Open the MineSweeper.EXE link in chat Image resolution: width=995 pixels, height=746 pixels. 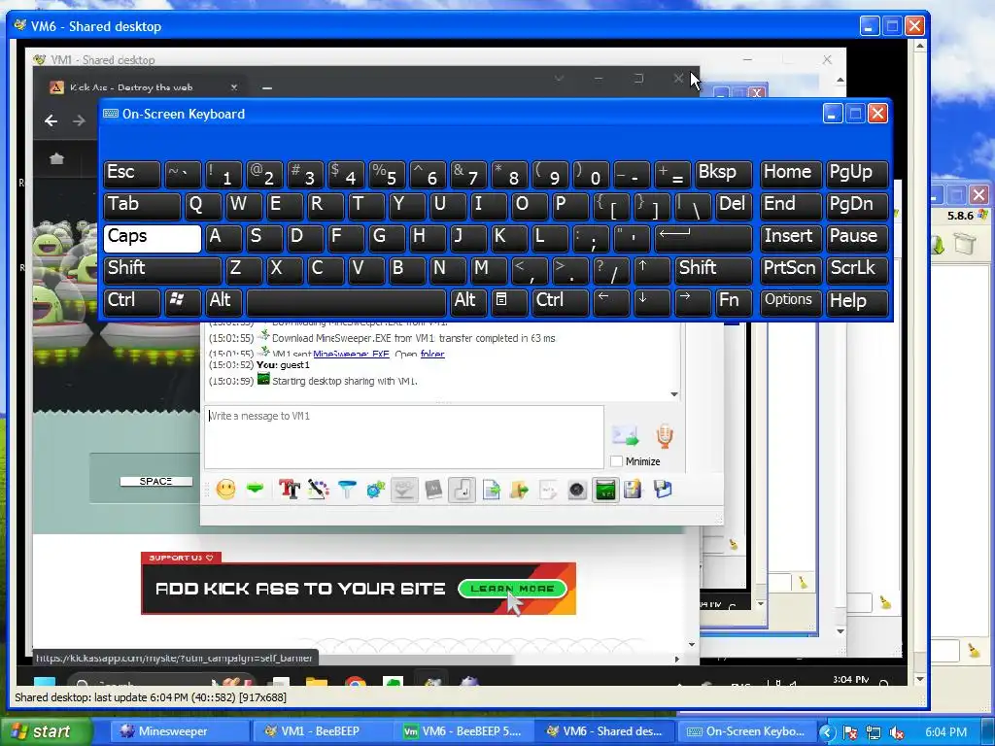(x=351, y=354)
